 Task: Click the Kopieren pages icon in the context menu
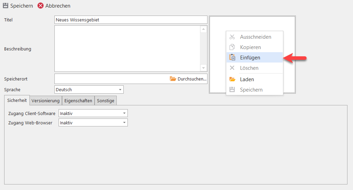(232, 47)
